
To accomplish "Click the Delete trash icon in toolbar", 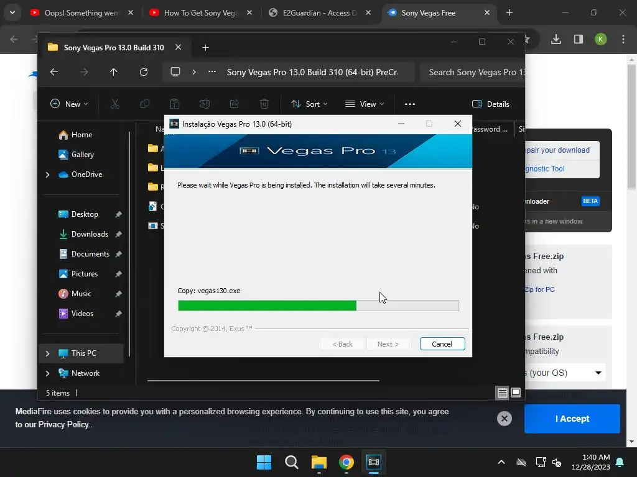I will click(264, 104).
